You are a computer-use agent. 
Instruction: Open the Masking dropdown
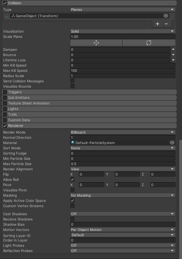[123, 195]
